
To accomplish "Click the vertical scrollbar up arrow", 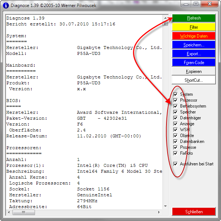I will pos(165,18).
